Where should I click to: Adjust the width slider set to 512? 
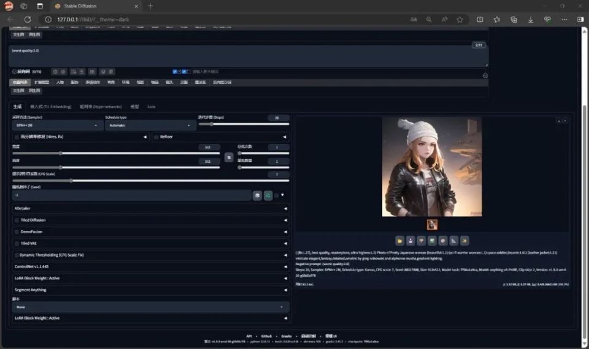tap(116, 153)
